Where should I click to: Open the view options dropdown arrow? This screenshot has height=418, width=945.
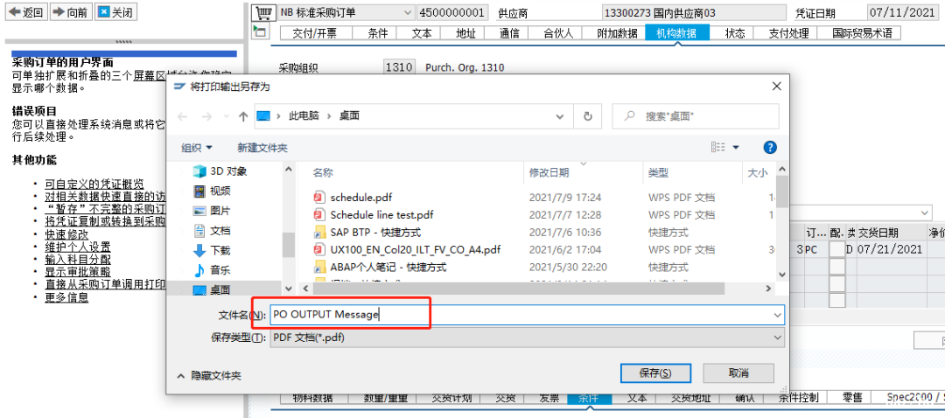click(x=736, y=148)
